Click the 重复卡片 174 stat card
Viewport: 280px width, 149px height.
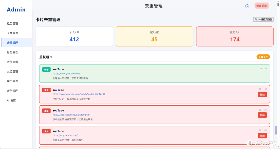pyautogui.click(x=235, y=37)
